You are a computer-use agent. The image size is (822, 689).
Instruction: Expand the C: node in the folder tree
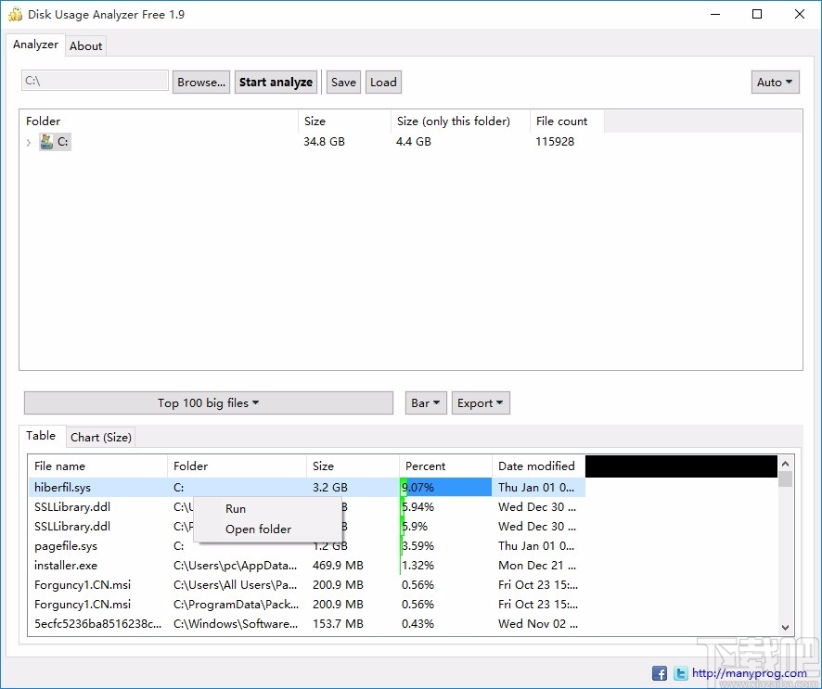[x=29, y=141]
